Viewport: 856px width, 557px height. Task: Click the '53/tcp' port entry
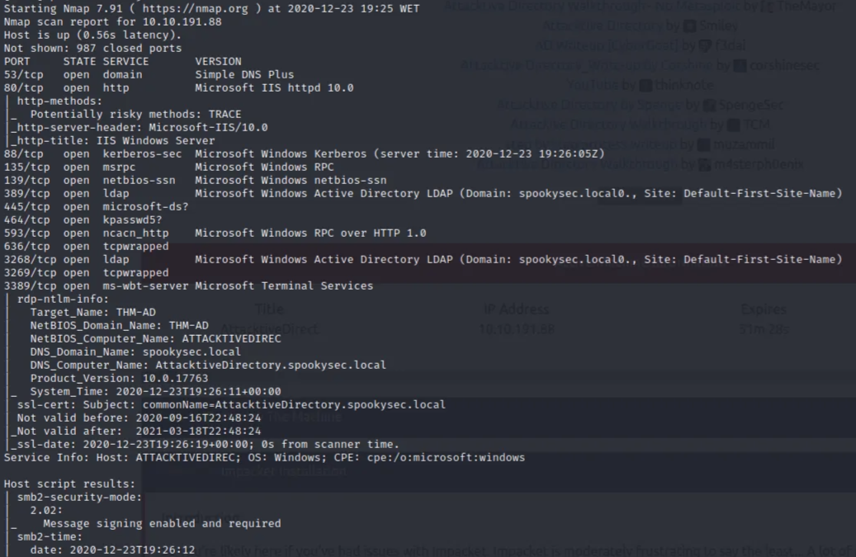23,75
